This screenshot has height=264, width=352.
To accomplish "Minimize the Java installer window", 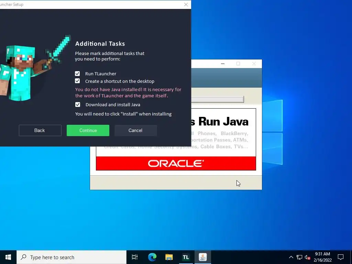I will tap(223, 64).
